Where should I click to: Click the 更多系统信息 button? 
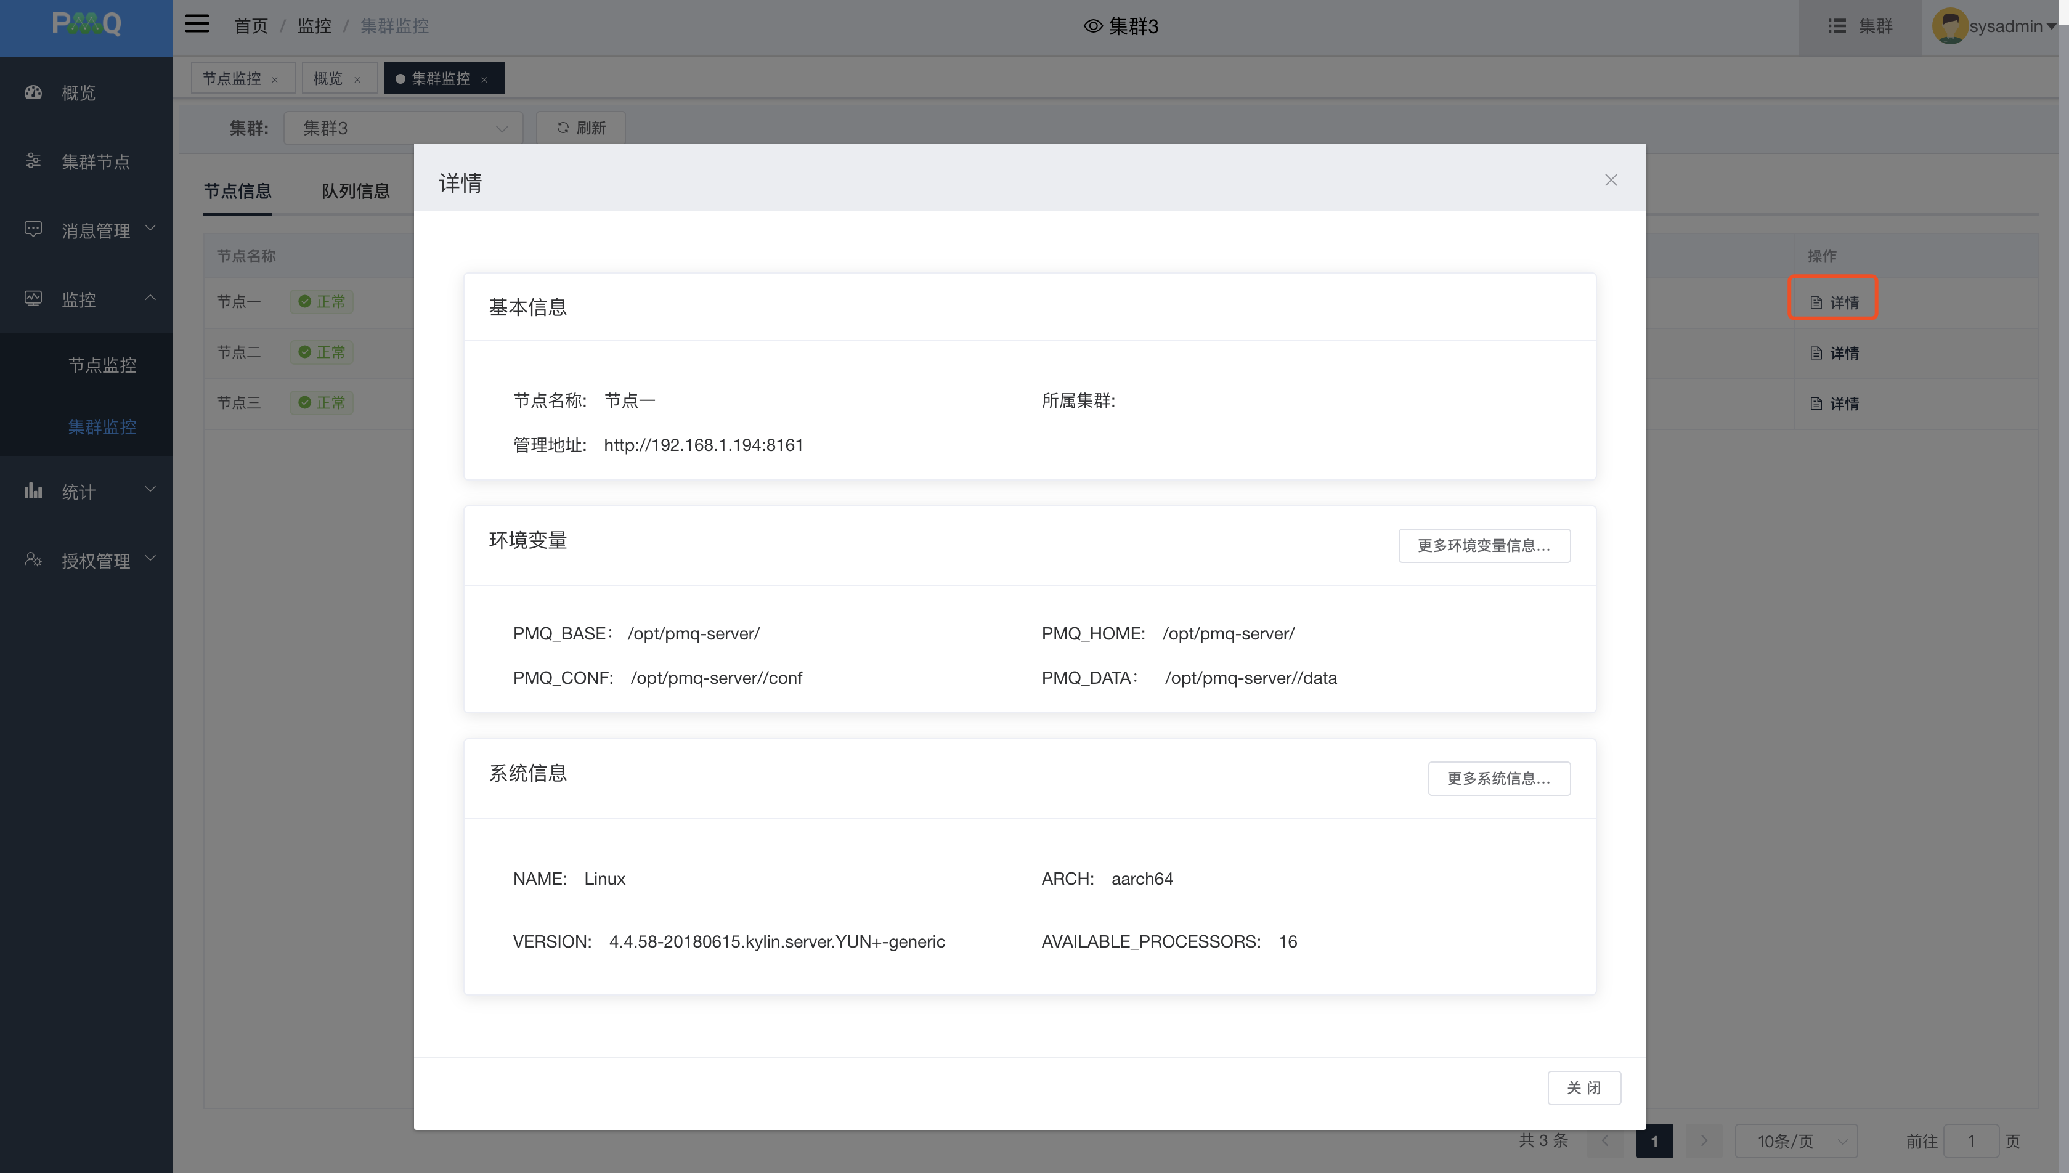tap(1498, 778)
